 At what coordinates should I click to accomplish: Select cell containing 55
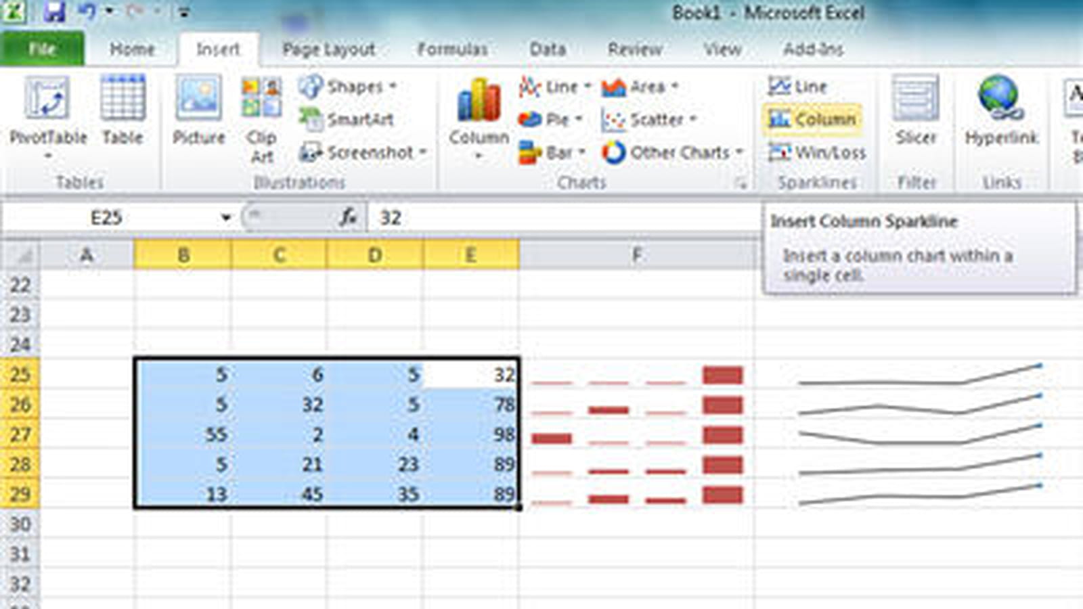[x=183, y=434]
